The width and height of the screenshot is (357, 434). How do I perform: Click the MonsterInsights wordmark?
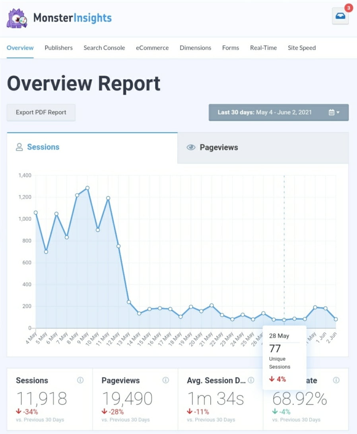point(72,18)
